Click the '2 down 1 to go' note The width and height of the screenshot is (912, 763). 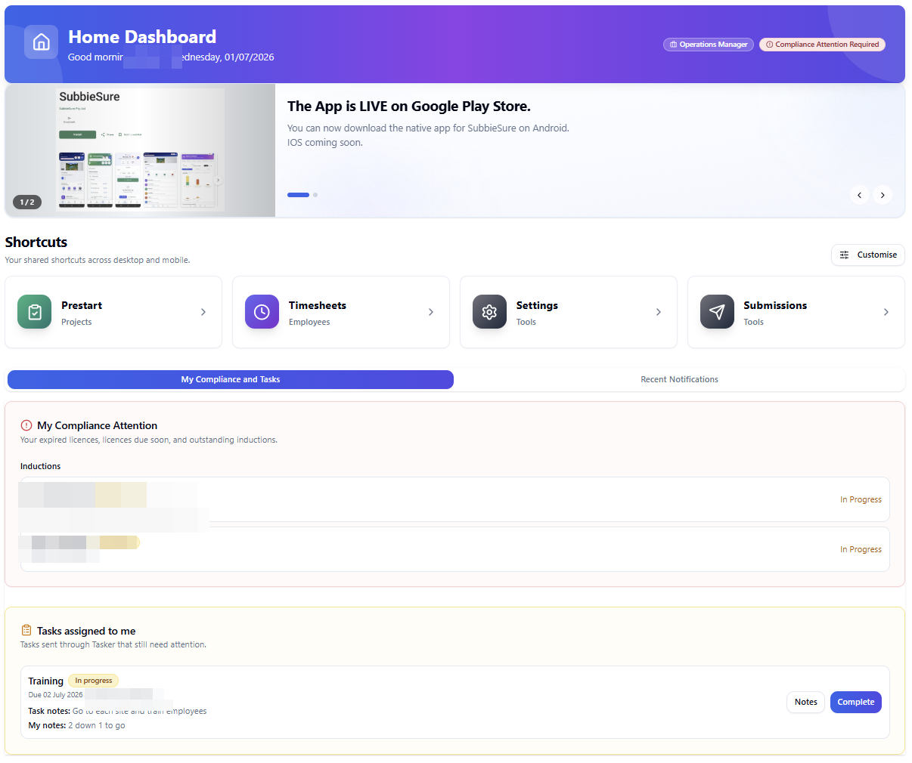pos(97,725)
